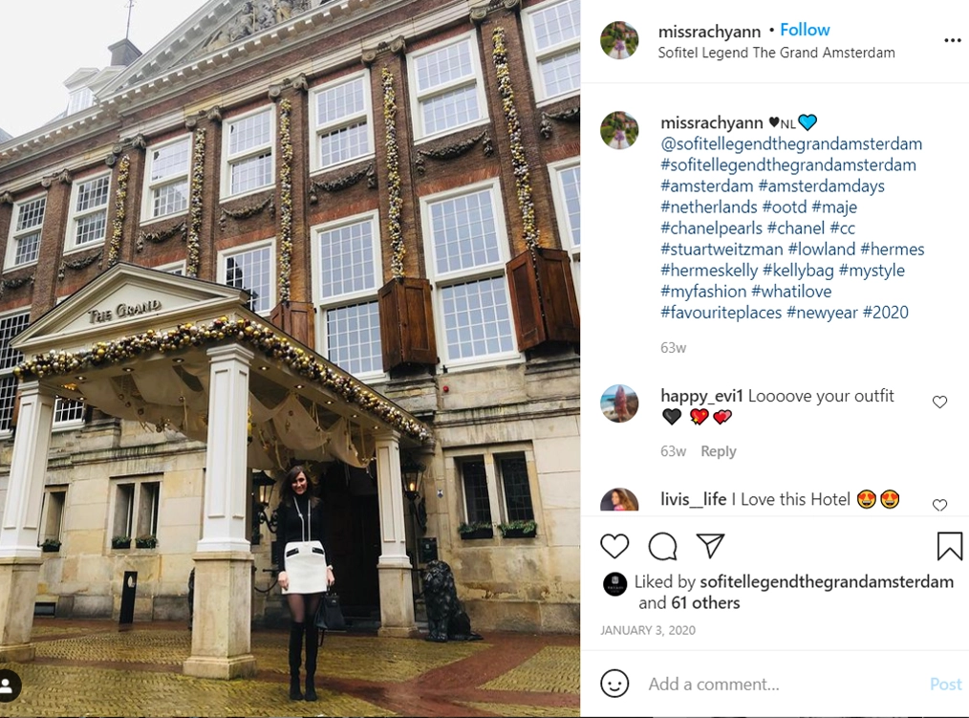The height and width of the screenshot is (718, 969).
Task: Open #chanelpearls hashtag
Action: pyautogui.click(x=711, y=228)
